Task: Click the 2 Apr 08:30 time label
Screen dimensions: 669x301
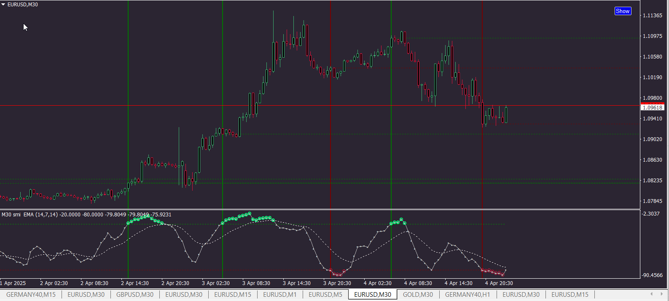Action: (x=94, y=283)
